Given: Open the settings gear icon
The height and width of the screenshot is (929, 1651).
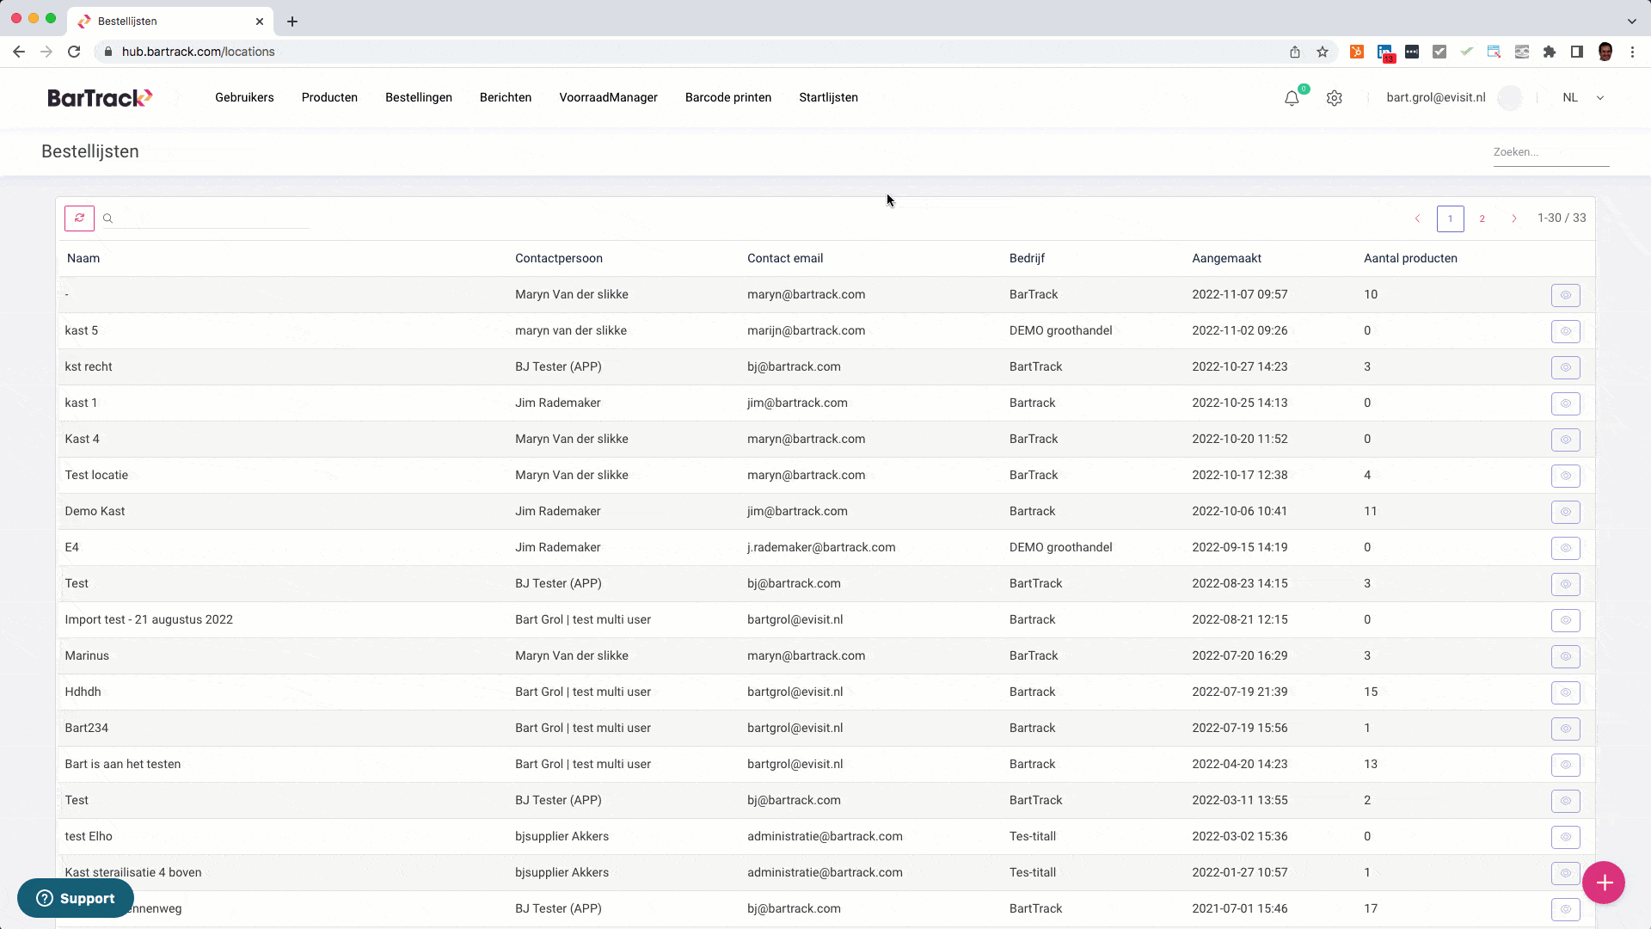Looking at the screenshot, I should 1334,98.
